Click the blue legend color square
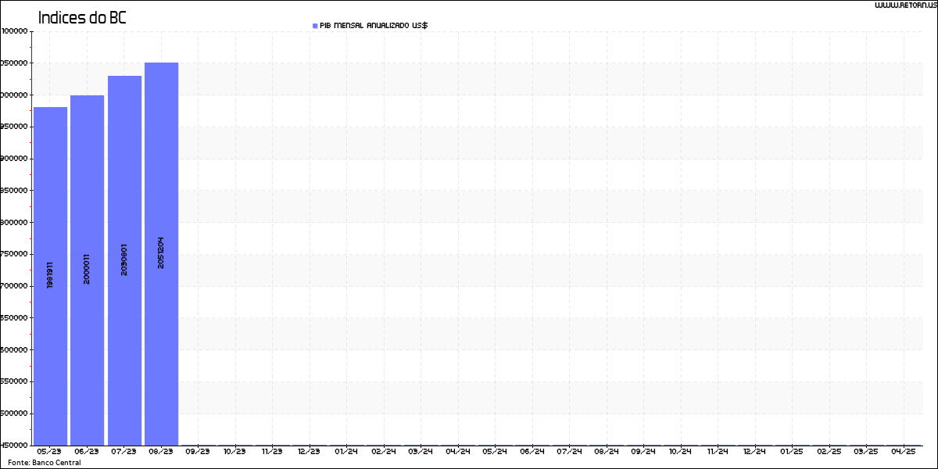Screen dimensions: 938x469 (315, 26)
